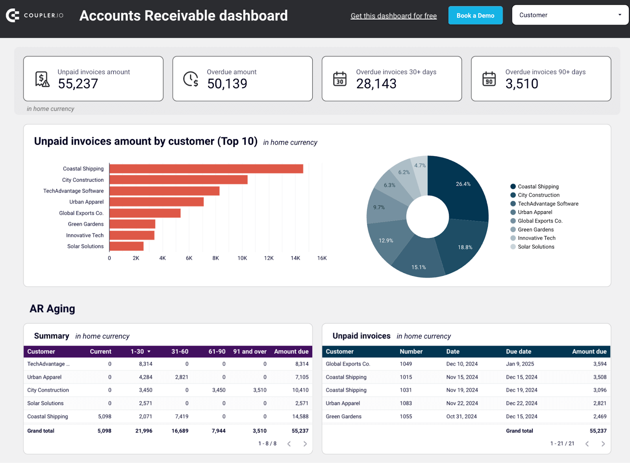
Task: Click the Book a Demo button
Action: click(475, 15)
